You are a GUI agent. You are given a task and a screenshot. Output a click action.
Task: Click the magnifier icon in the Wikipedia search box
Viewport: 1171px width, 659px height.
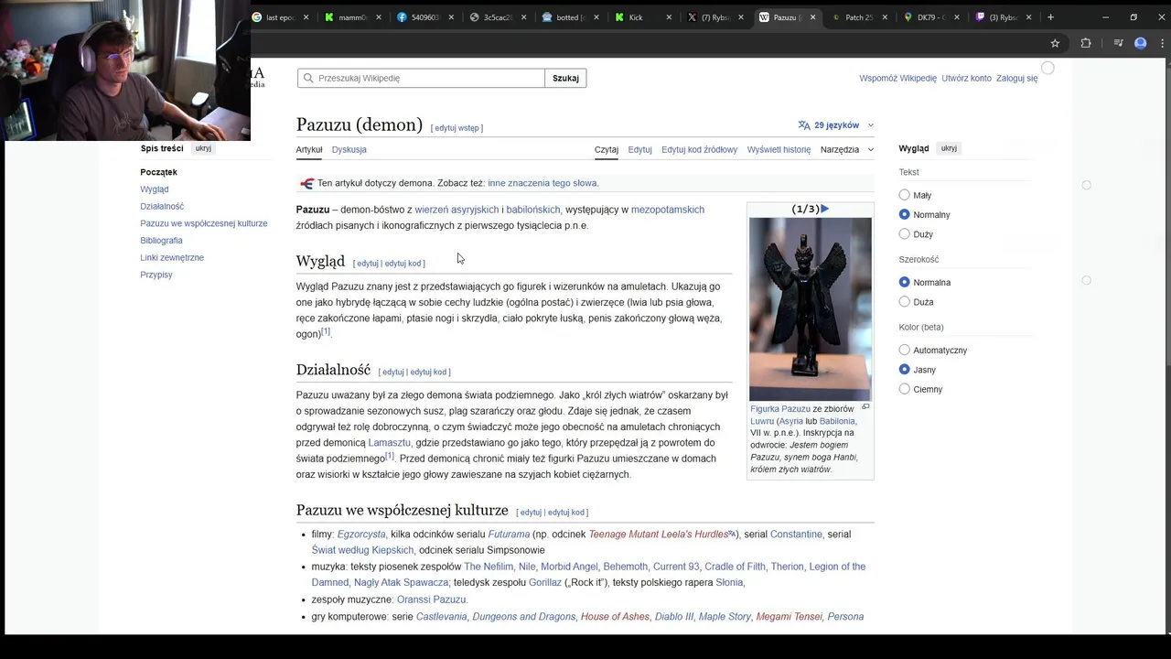[x=308, y=78]
